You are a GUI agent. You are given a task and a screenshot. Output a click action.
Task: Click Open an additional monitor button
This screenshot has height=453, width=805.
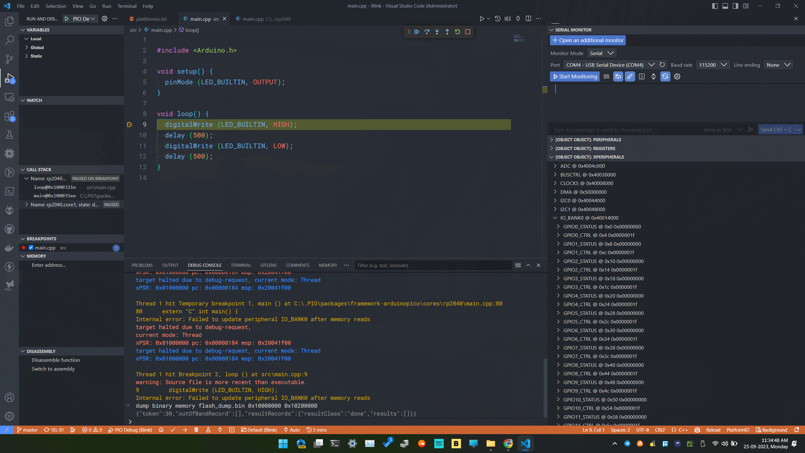click(x=588, y=40)
